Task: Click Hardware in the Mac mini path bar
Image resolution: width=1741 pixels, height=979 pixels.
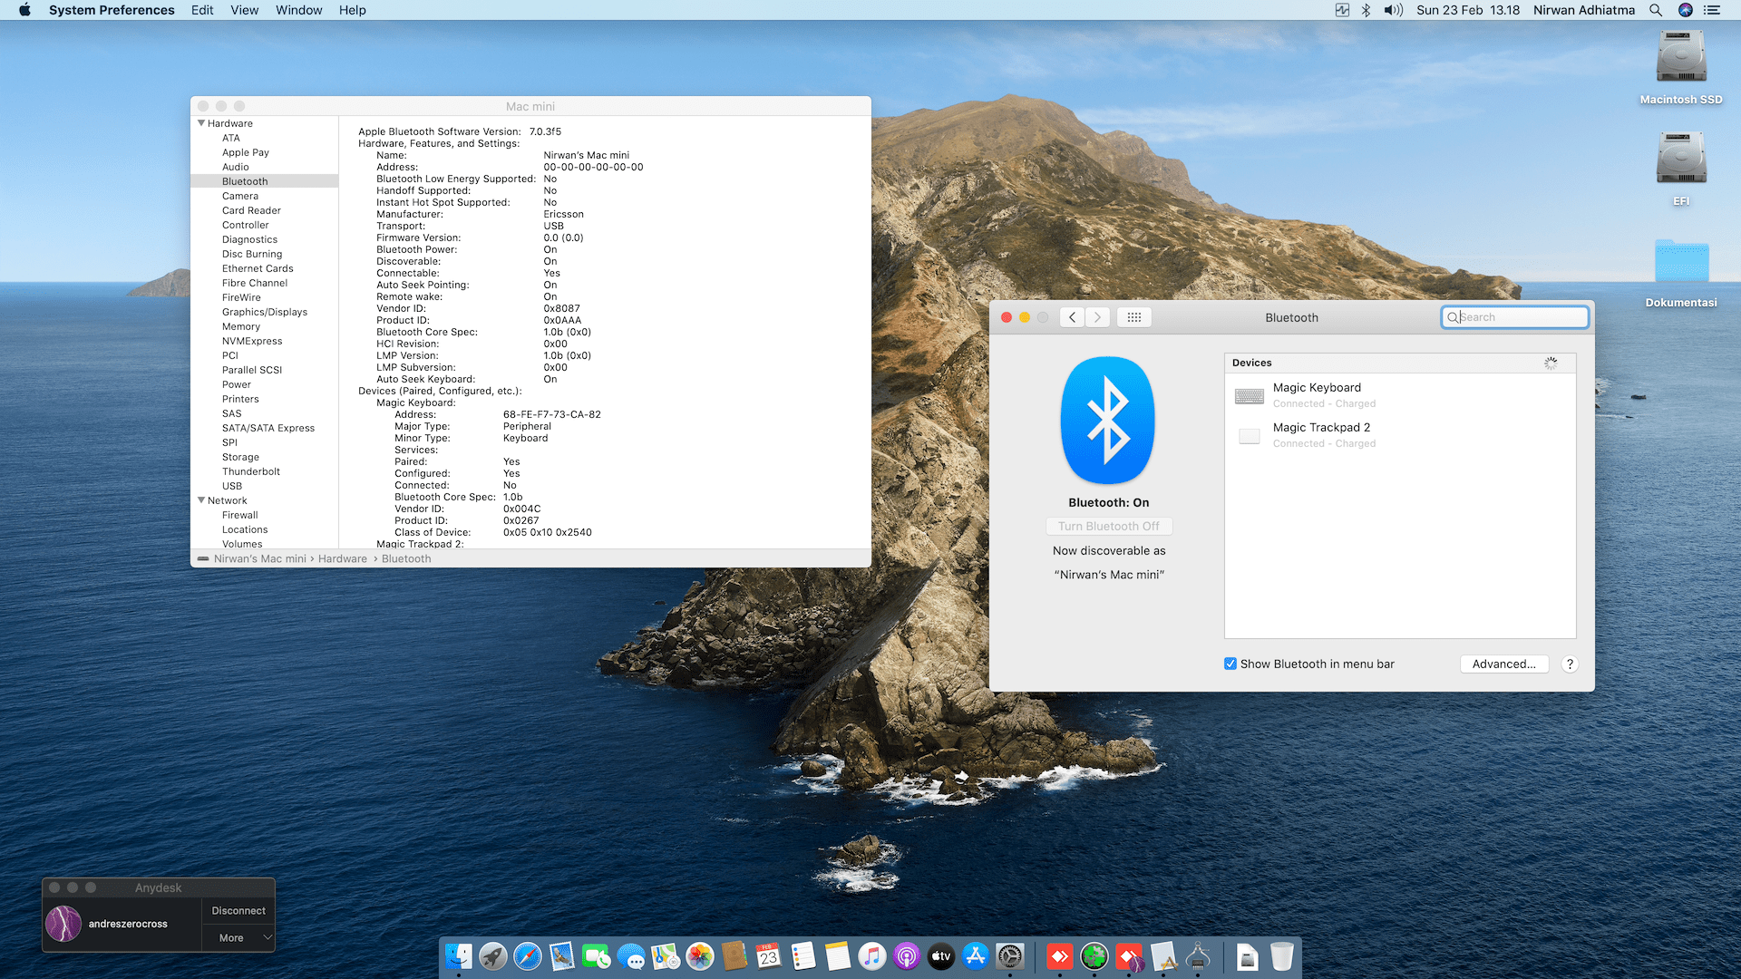Action: [343, 558]
